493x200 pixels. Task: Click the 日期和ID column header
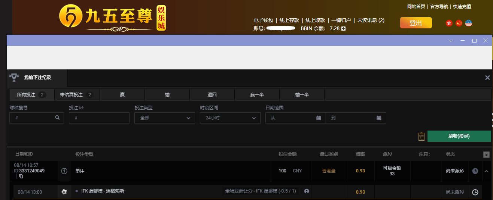pyautogui.click(x=24, y=154)
